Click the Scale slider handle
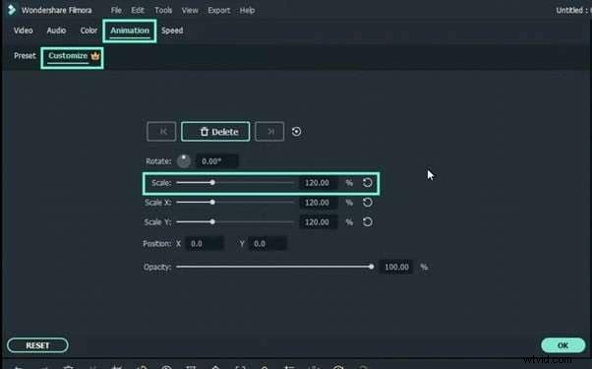This screenshot has width=592, height=369. [212, 183]
